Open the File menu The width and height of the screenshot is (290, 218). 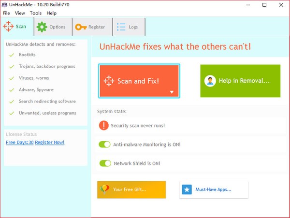coord(6,13)
